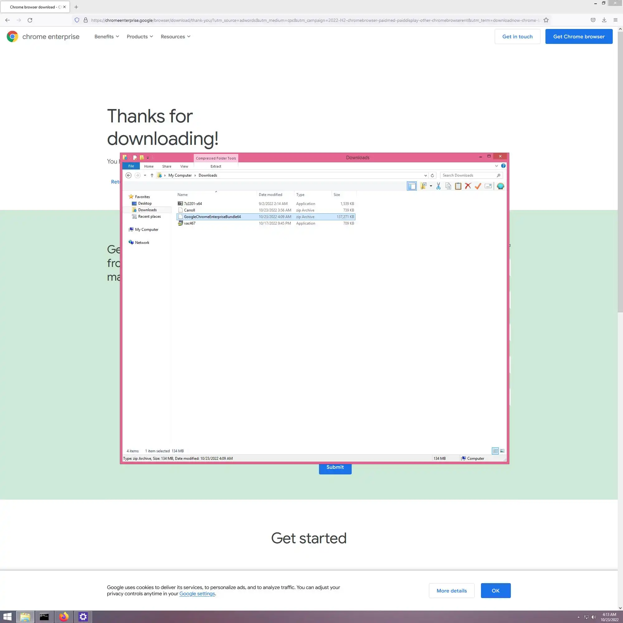The height and width of the screenshot is (623, 623).
Task: Open the Extract ribbon tab
Action: coord(216,166)
